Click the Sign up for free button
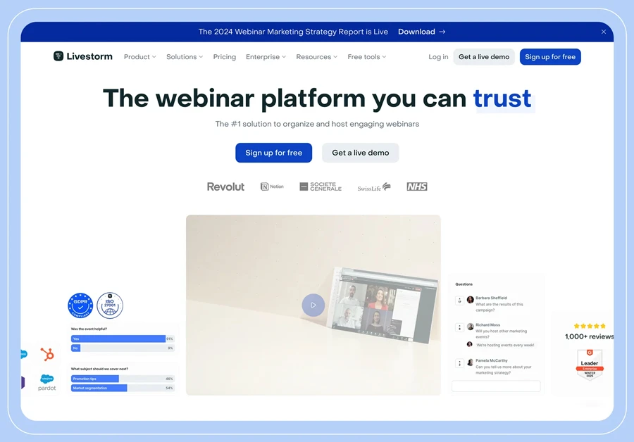The image size is (634, 442). [x=551, y=57]
